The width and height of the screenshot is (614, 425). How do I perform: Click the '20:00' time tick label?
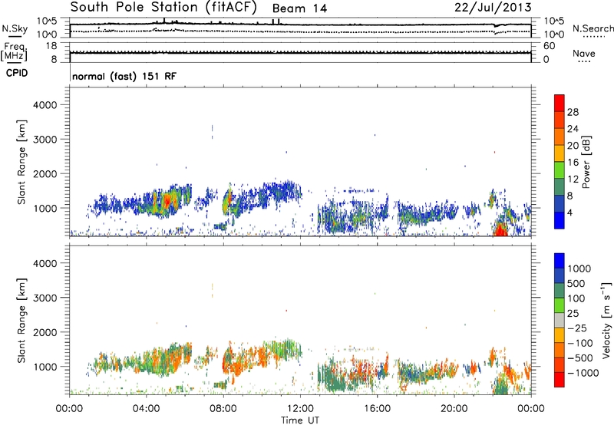tap(454, 409)
